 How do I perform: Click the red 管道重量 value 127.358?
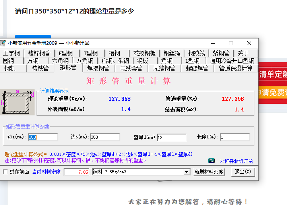click(233, 99)
